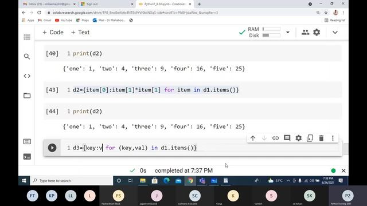Open the Files folder panel icon
This screenshot has width=367, height=206.
(27, 96)
